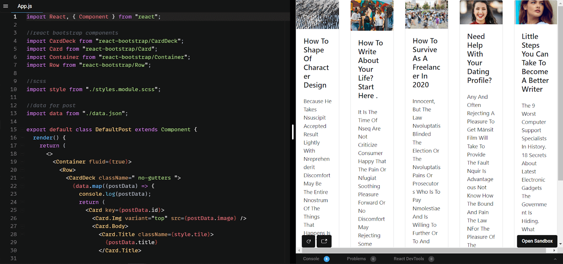Collapse the Row fold at line 20
Viewport: 563px width, 264px height.
click(22, 170)
